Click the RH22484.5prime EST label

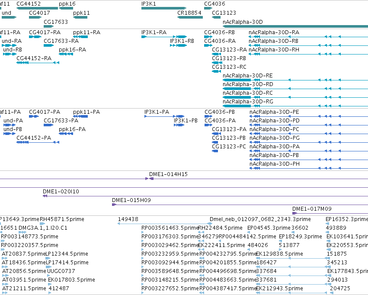pyautogui.click(x=221, y=228)
